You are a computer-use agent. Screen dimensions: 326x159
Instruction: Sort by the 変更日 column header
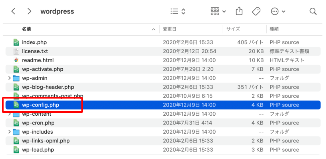(x=170, y=29)
